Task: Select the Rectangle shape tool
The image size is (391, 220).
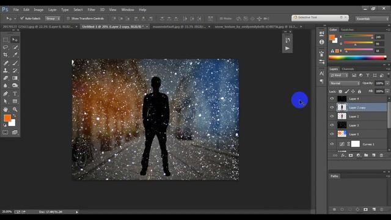Action: point(15,101)
